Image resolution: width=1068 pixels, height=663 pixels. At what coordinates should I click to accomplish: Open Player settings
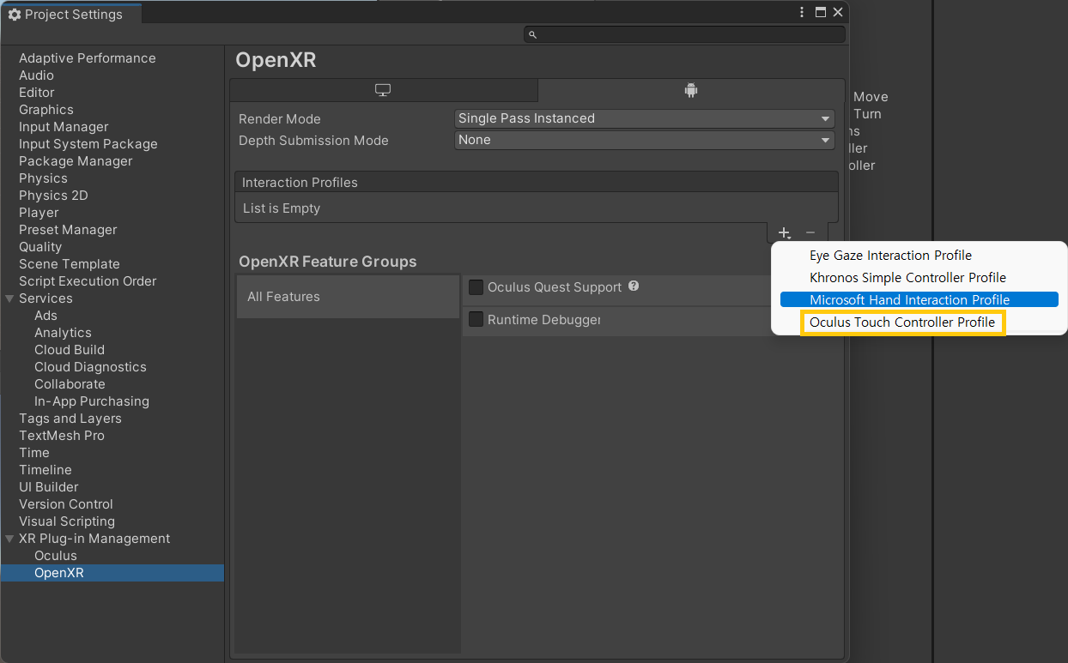[39, 213]
